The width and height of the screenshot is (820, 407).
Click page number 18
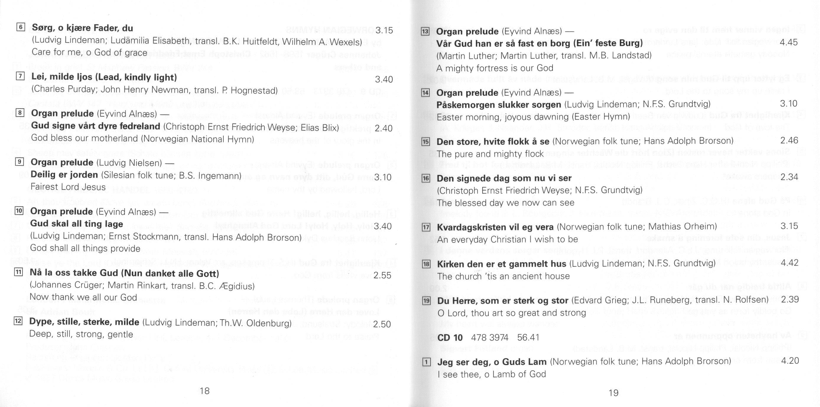[205, 390]
